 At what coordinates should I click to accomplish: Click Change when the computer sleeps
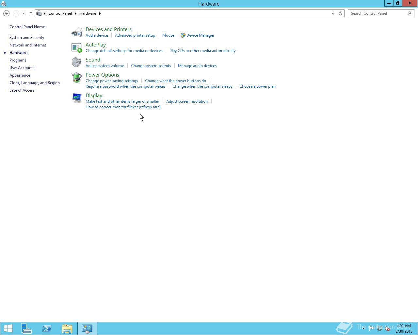point(202,86)
